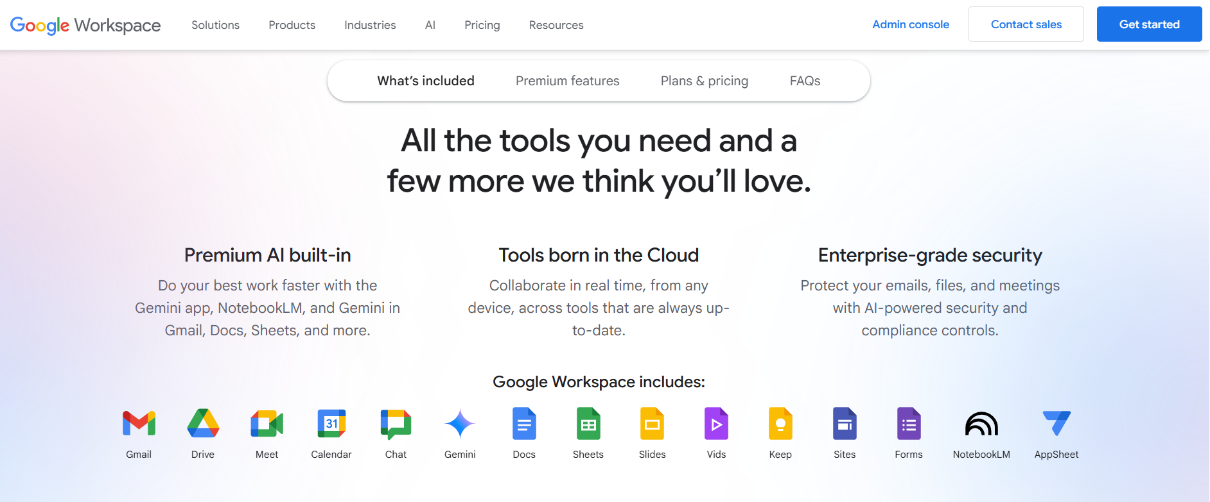Click the Google Workspace logo

(85, 25)
